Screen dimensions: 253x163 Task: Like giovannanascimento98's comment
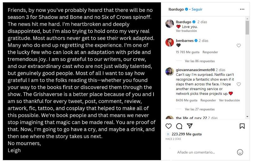239,84
